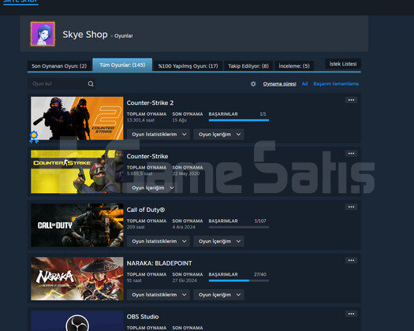414x331 pixels.
Task: Click the 1/107 achievements count
Action: [x=260, y=221]
